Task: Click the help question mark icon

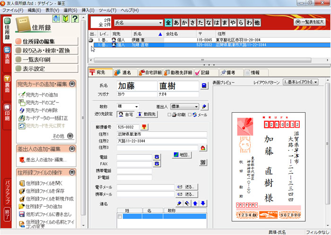Action: tap(75, 19)
